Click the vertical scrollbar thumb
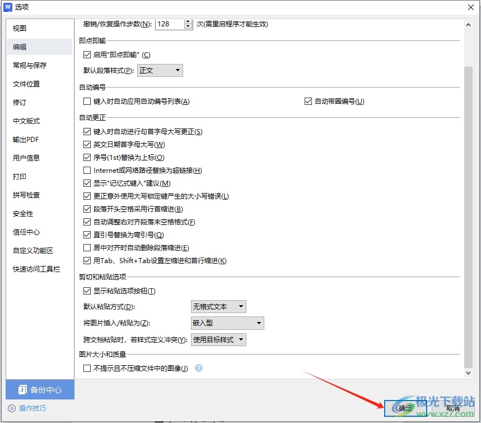The image size is (481, 423). point(468,217)
